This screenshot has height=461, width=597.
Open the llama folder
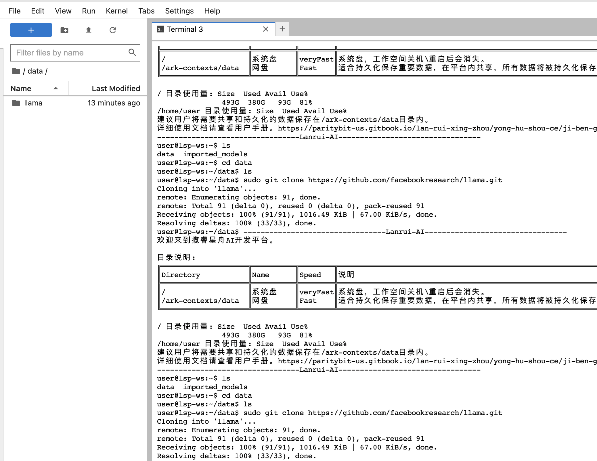tap(33, 103)
